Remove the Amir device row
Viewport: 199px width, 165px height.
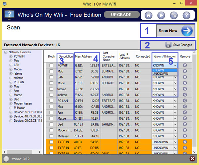pyautogui.click(x=185, y=112)
